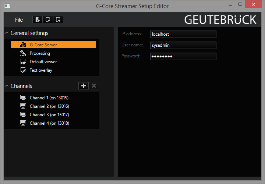This screenshot has width=265, height=184.
Task: Open Text overlay settings
Action: pyautogui.click(x=41, y=70)
